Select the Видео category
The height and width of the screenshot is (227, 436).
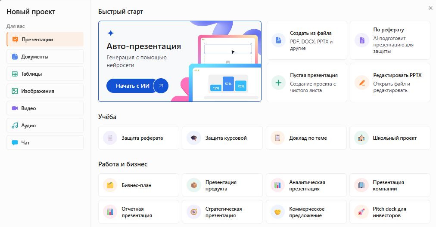[x=45, y=108]
